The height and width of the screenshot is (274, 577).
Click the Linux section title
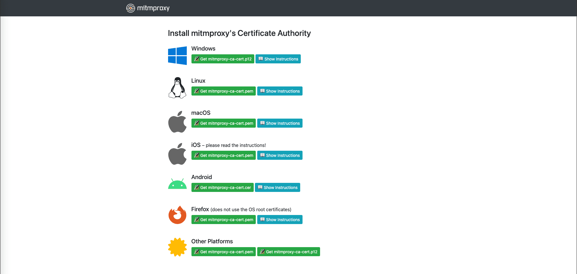pos(198,81)
